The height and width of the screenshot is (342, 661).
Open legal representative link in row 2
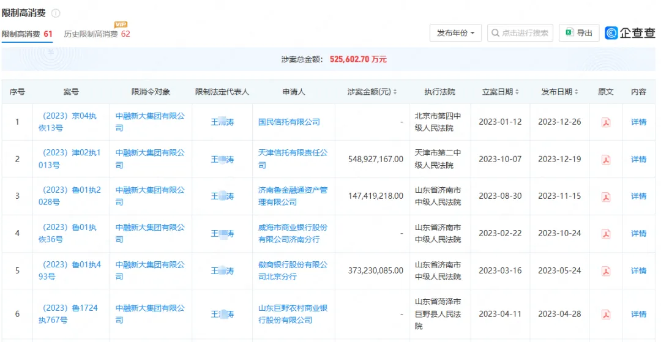tap(222, 159)
